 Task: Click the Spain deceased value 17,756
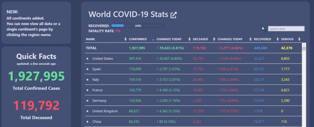(x=198, y=69)
